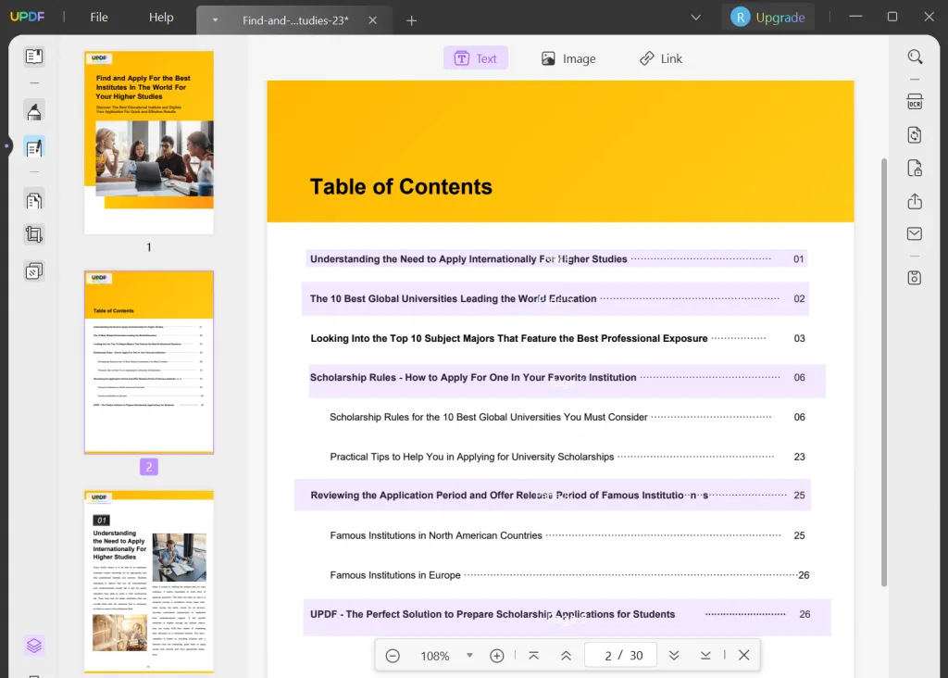The image size is (948, 678).
Task: Switch to Link editing mode
Action: [x=660, y=58]
